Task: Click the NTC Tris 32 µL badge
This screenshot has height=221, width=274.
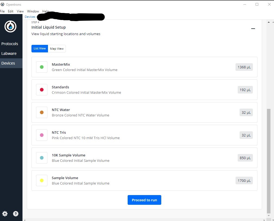Action: coord(246,135)
